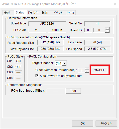This screenshot has width=119, height=129.
Task: Click the Status tab
Action: 20,12
